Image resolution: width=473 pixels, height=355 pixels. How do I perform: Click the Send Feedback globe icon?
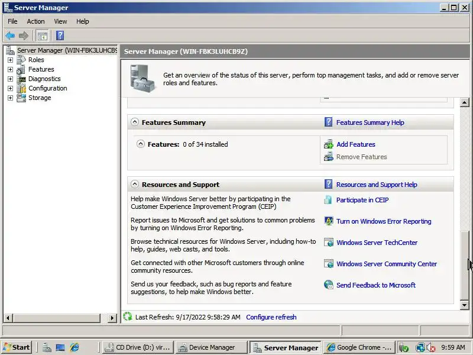click(x=329, y=285)
